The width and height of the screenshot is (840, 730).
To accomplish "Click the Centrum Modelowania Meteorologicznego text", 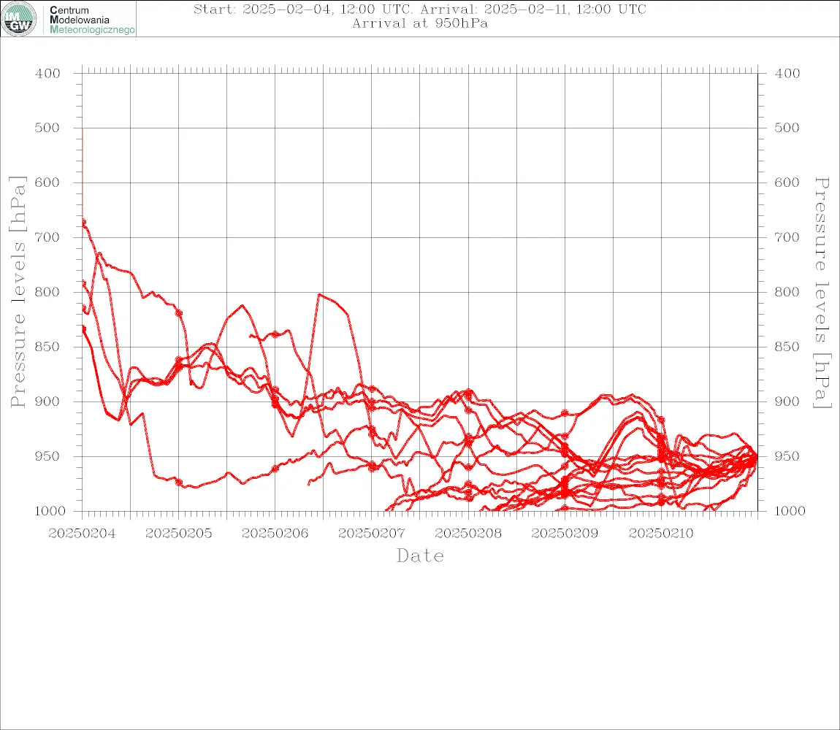I will tap(91, 20).
